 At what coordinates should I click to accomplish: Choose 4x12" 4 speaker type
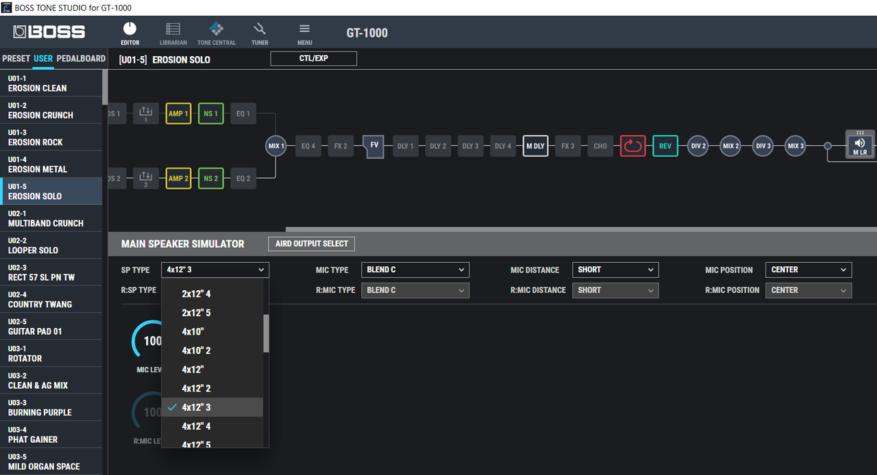click(212, 426)
